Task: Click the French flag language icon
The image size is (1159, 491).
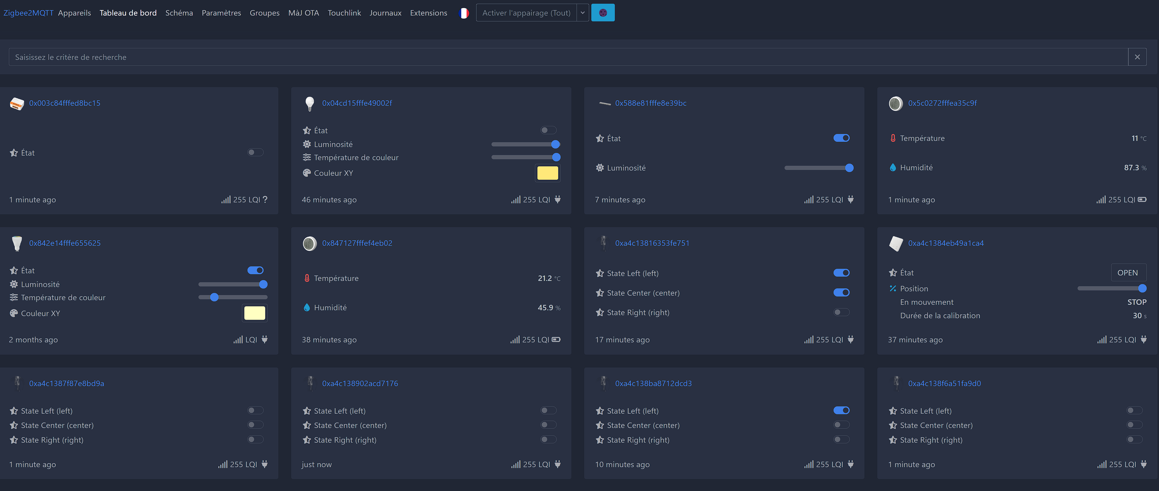Action: coord(464,13)
